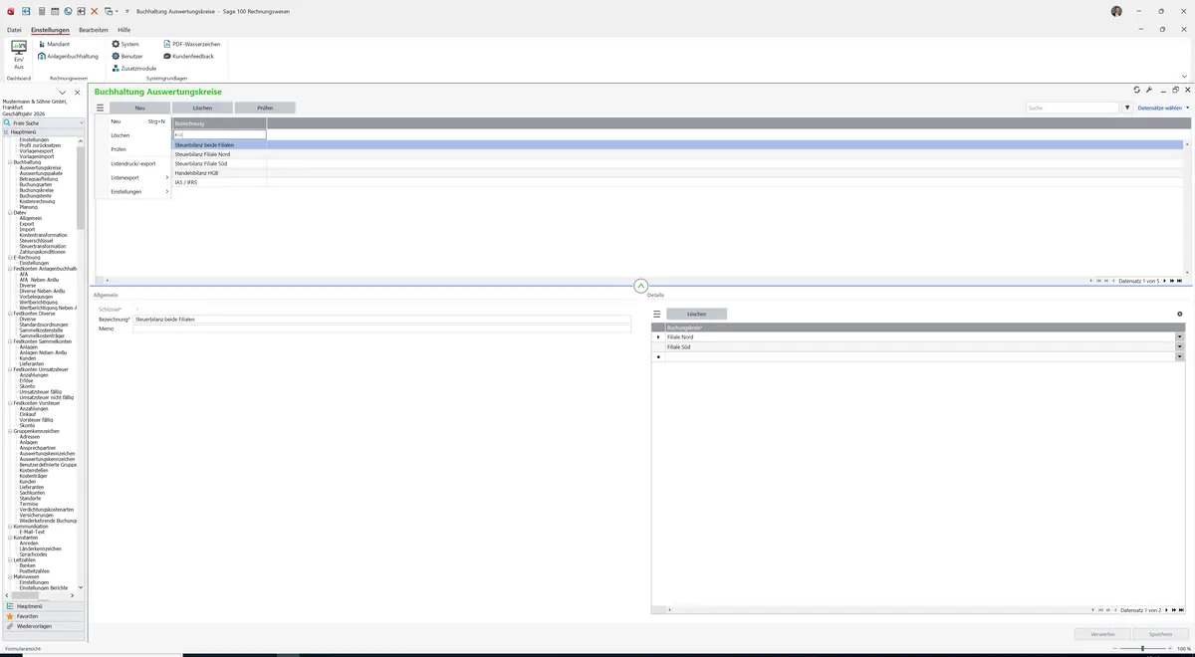Collapse the navigation panel with the chevron
This screenshot has height=657, width=1195.
64,93
